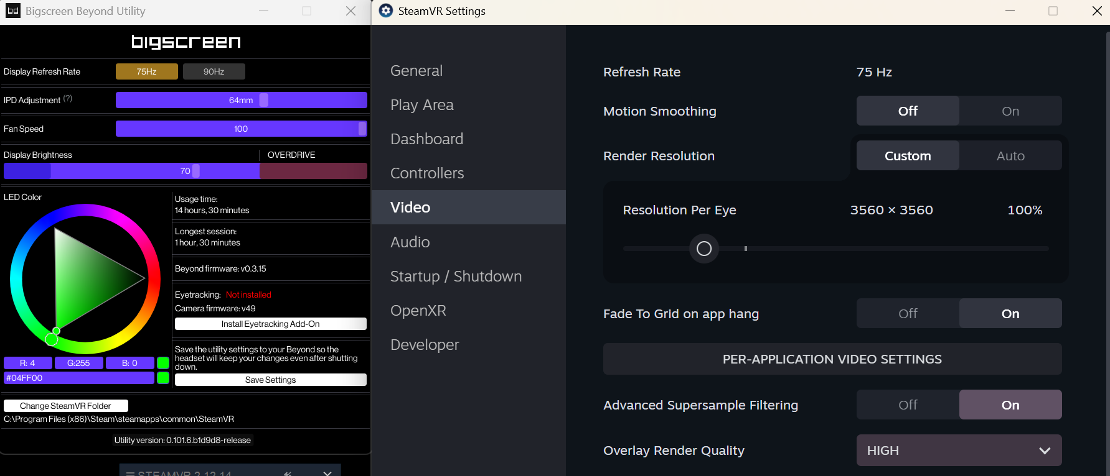Click the red value field R: 4

click(x=27, y=363)
